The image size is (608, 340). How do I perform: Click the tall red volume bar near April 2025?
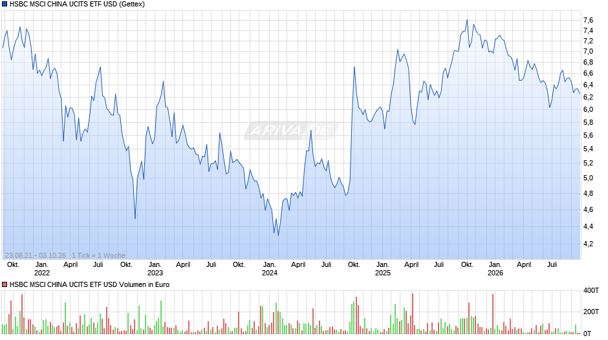[413, 313]
